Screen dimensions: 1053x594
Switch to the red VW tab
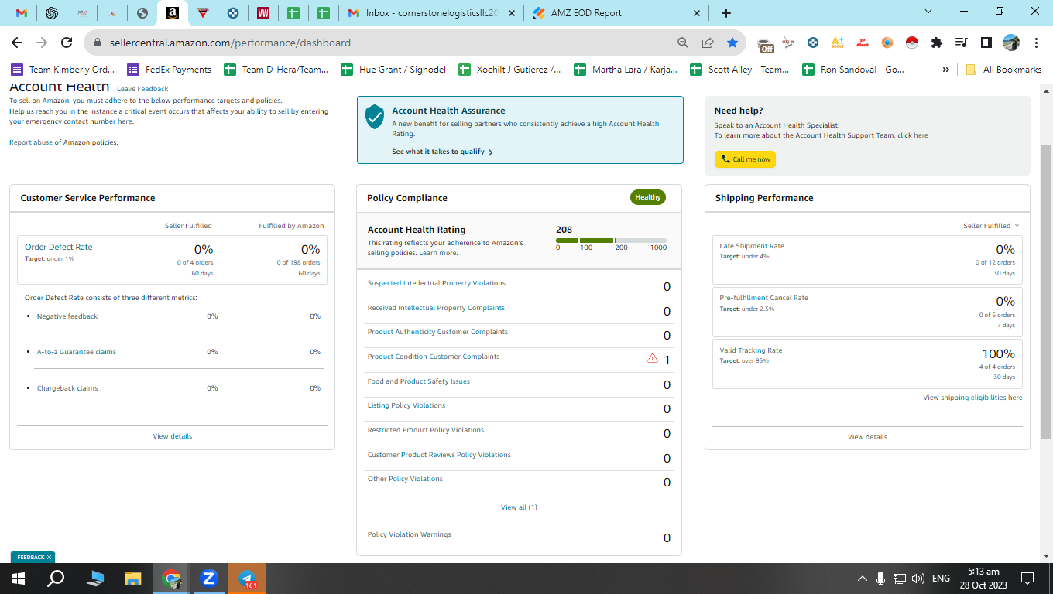tap(263, 13)
